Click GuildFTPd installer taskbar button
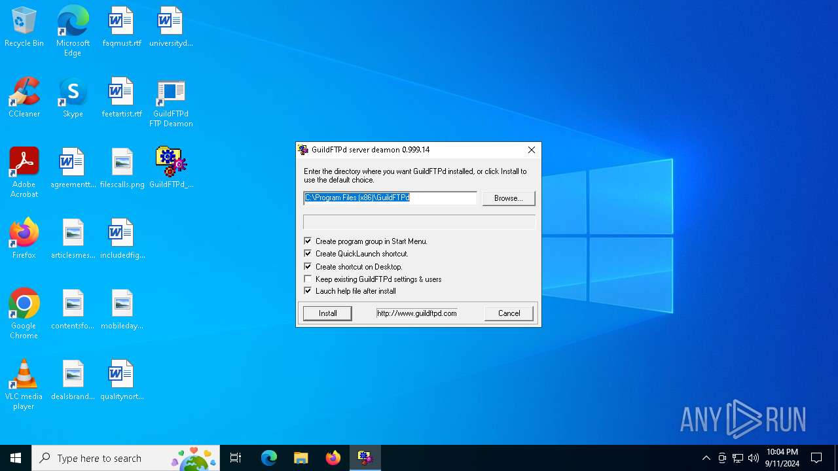This screenshot has width=838, height=471. [365, 458]
